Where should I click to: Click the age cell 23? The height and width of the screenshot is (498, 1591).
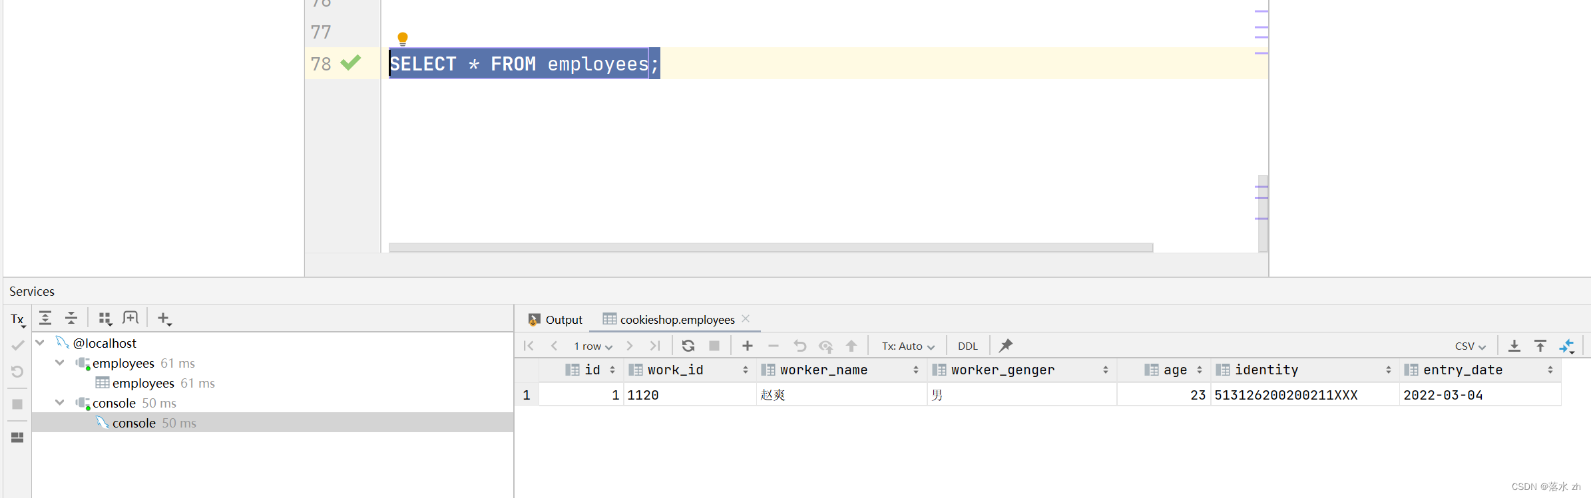(1164, 395)
